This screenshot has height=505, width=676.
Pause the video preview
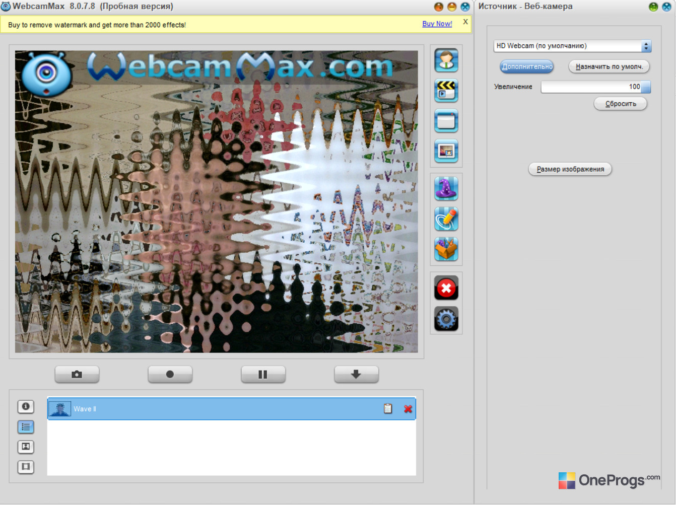[x=263, y=375]
